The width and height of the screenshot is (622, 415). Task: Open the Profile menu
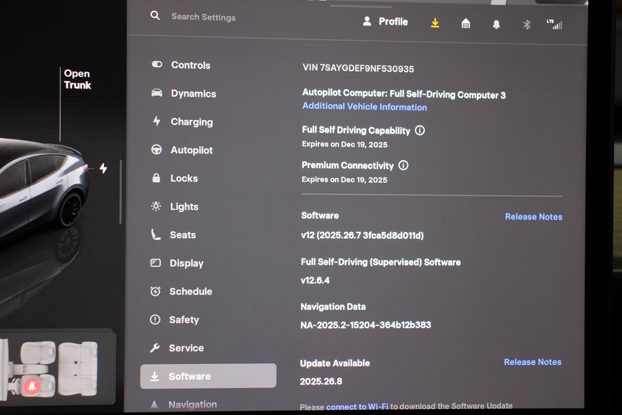(x=386, y=22)
